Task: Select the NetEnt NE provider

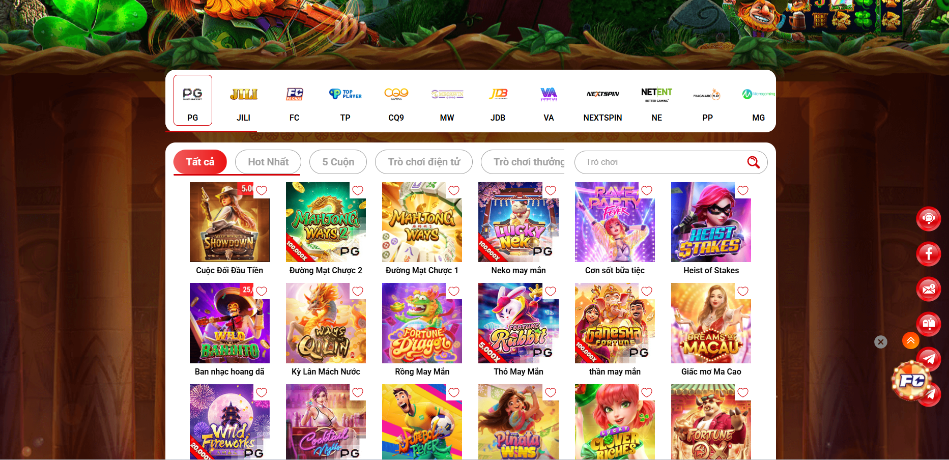Action: point(656,95)
